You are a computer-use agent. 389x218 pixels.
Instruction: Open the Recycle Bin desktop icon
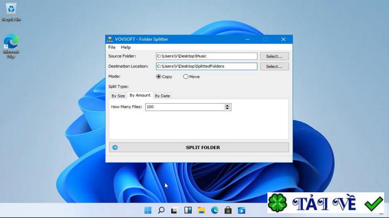(x=11, y=10)
